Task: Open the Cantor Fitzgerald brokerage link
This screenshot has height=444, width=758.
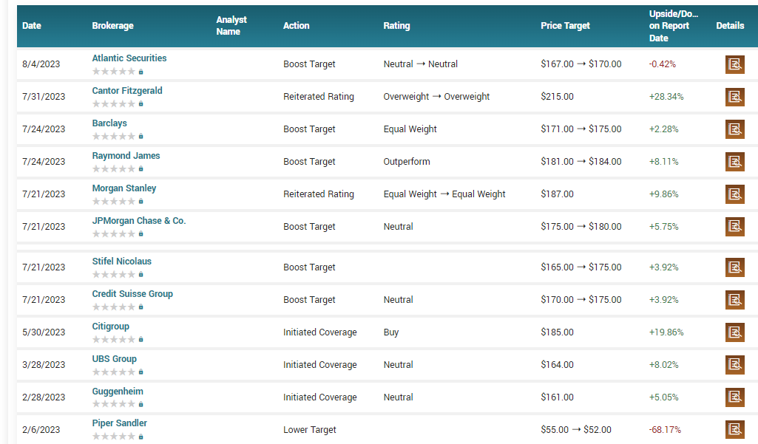Action: (127, 91)
